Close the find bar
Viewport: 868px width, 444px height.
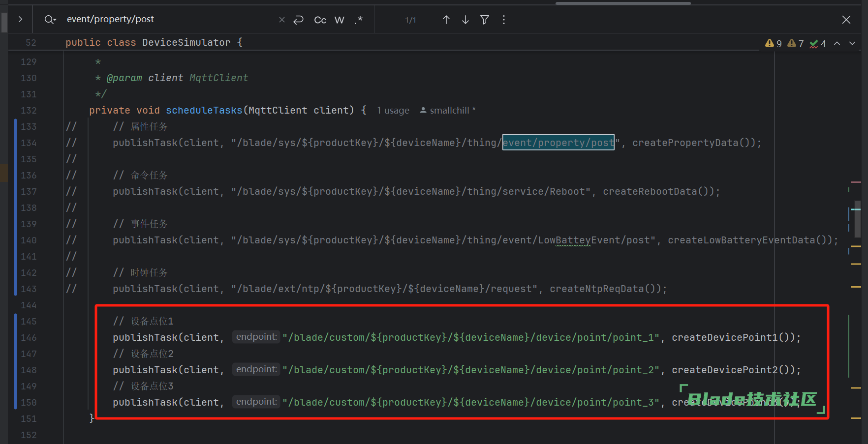(846, 20)
